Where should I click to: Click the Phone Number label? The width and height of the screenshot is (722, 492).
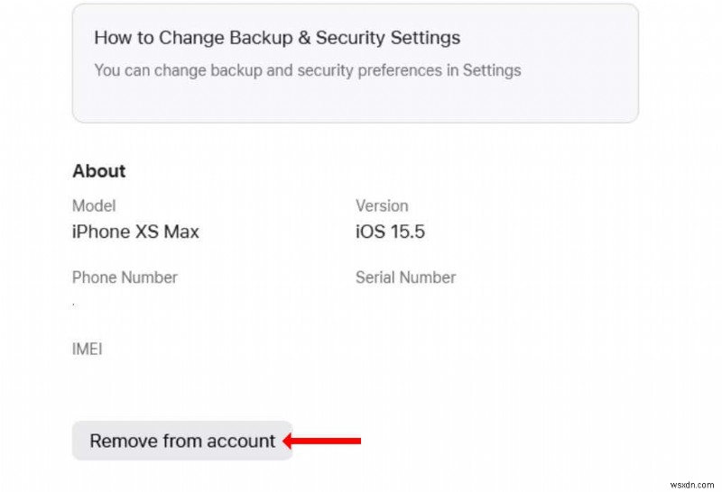click(x=125, y=278)
